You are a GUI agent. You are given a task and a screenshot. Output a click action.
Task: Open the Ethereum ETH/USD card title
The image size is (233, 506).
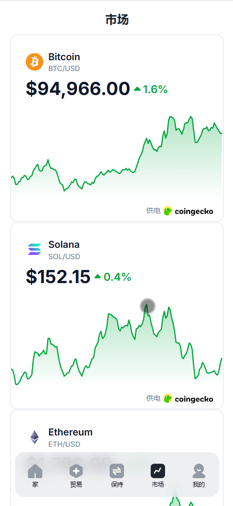tap(70, 438)
